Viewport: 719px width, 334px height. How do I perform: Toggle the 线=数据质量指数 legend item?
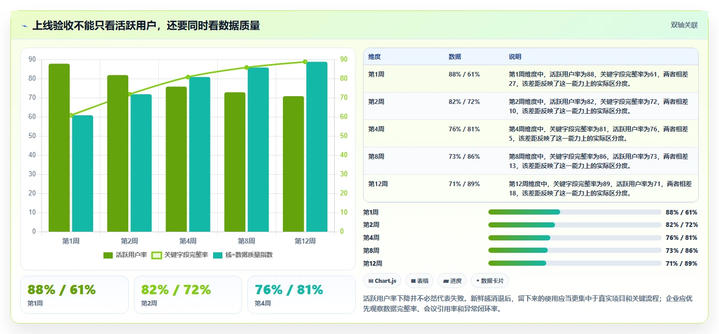[243, 255]
